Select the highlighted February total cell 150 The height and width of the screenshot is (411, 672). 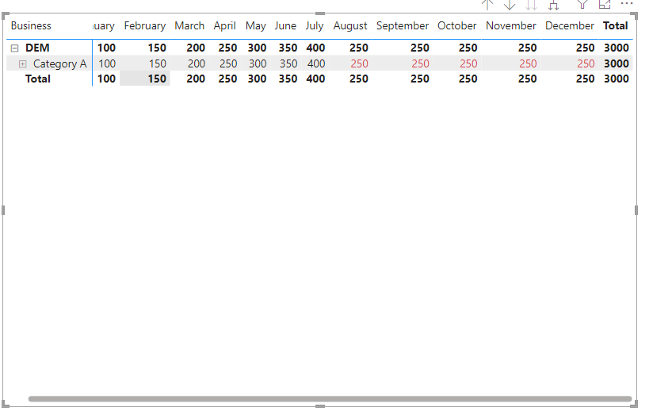click(145, 79)
